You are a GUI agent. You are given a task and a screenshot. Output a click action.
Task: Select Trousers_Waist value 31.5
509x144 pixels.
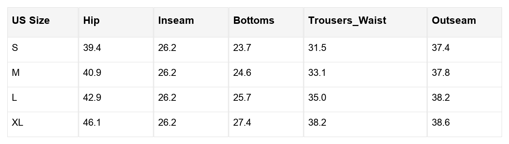pyautogui.click(x=317, y=48)
